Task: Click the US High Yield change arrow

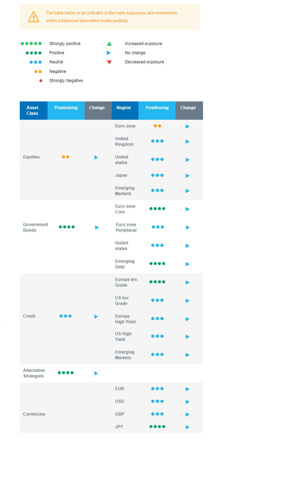Action: (x=188, y=337)
